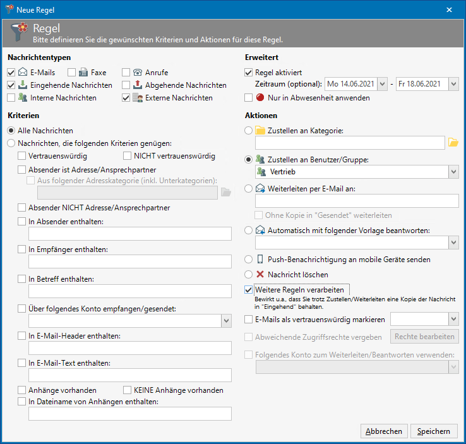Click the Weiterleiten per E-Mail address field
This screenshot has width=466, height=444.
357,201
